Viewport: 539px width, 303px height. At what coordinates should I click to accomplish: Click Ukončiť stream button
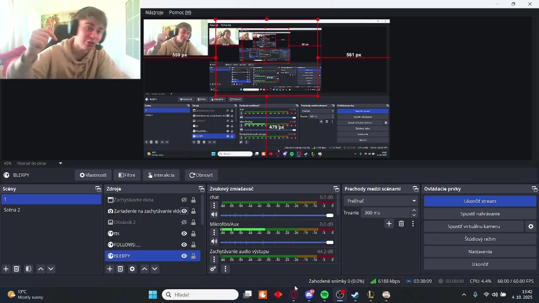[x=480, y=201]
